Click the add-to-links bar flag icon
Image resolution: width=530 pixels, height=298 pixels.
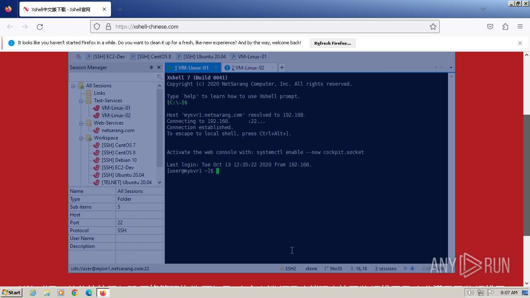79,57
